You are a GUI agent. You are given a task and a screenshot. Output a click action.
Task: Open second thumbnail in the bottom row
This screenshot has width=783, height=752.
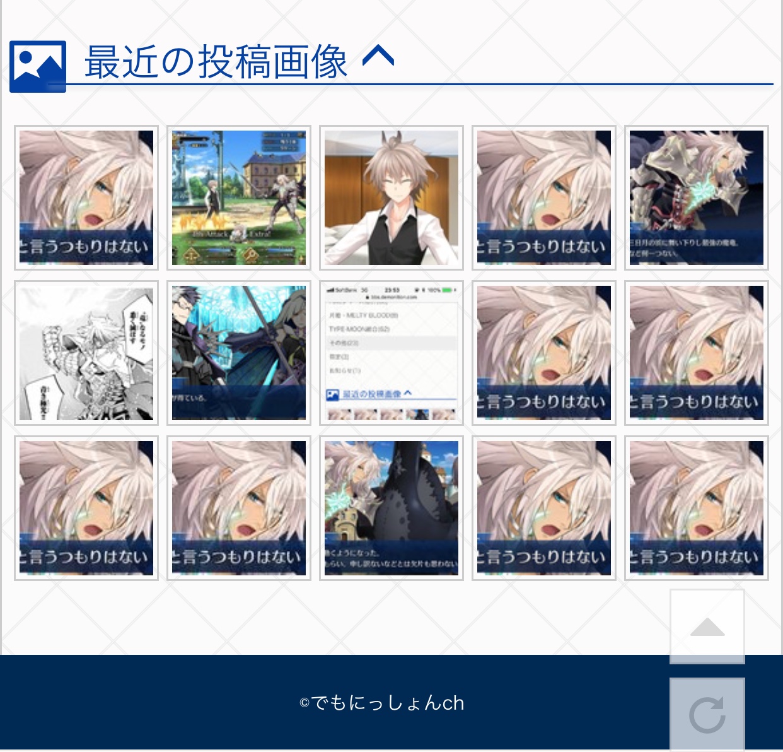click(239, 508)
